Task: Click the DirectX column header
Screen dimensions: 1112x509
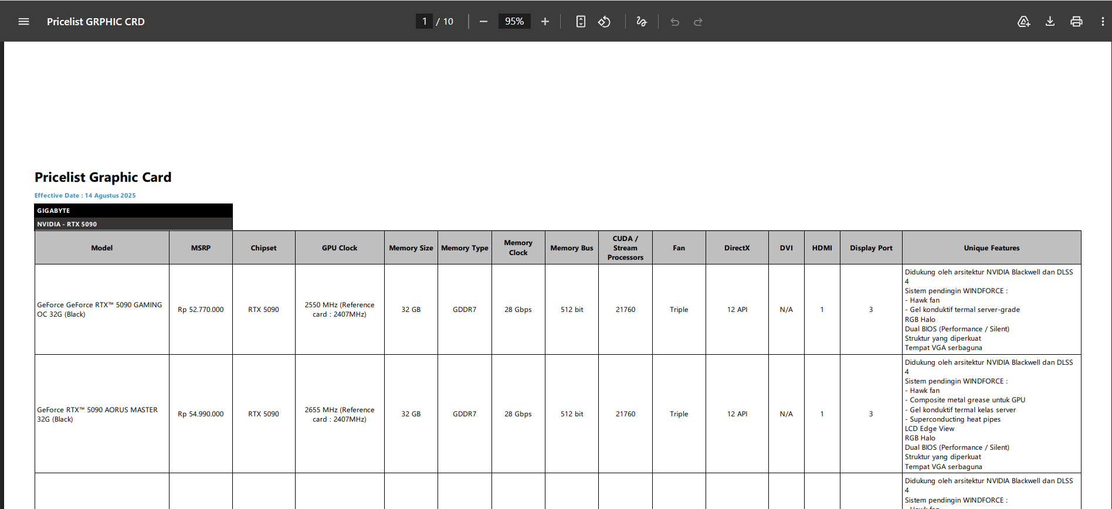Action: 737,248
